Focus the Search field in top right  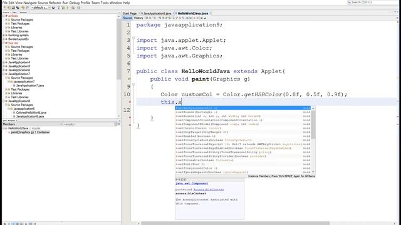coord(373,2)
